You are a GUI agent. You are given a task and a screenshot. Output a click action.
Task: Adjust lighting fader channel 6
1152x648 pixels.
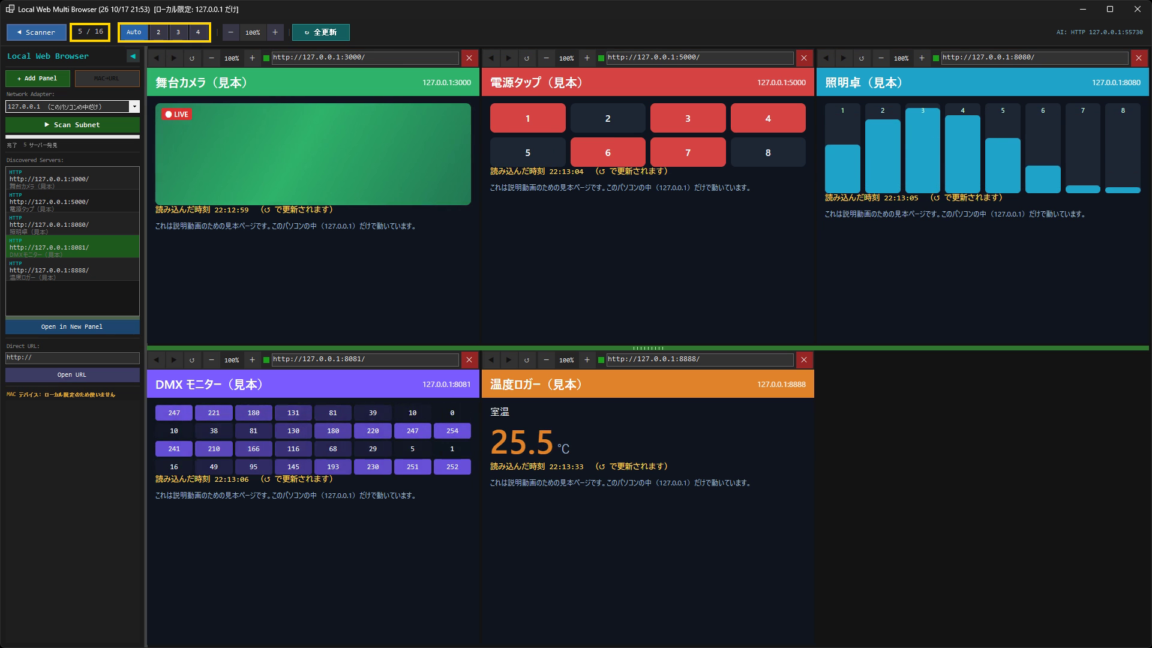pos(1043,148)
